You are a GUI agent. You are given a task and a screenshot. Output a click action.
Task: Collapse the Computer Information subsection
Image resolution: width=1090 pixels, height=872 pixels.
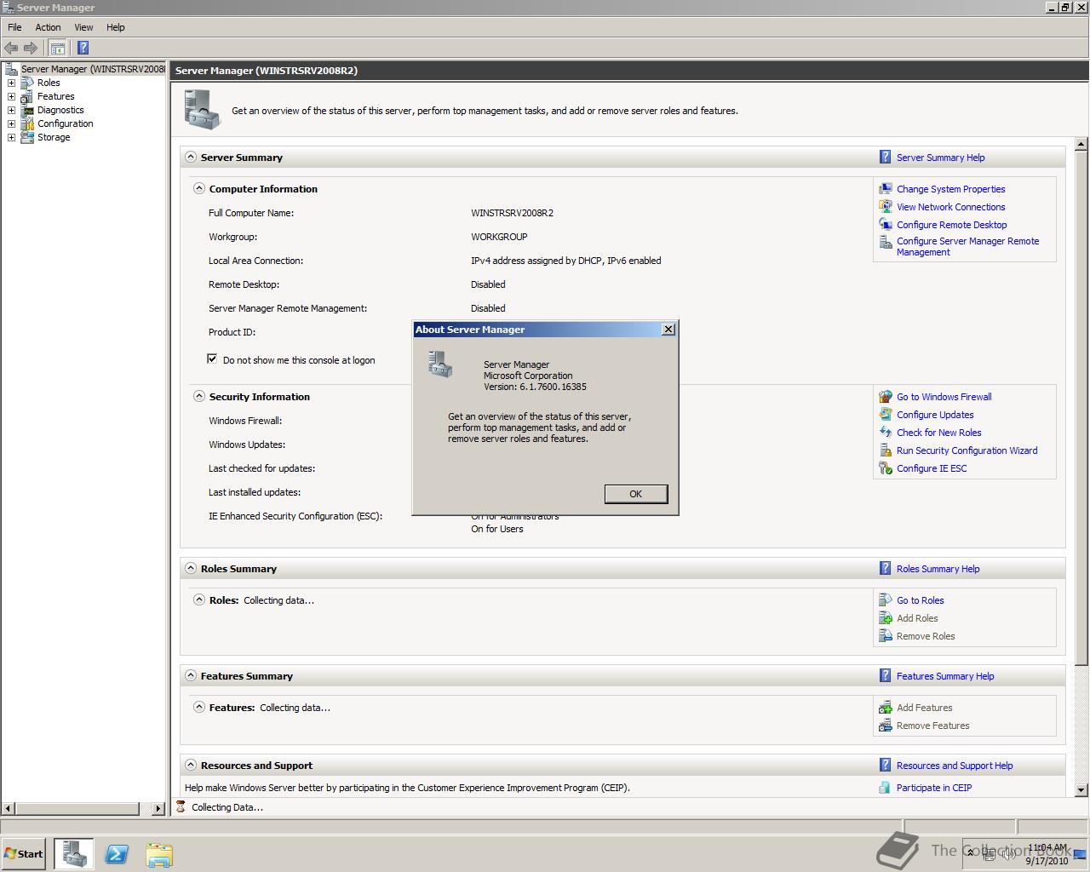[x=199, y=188]
